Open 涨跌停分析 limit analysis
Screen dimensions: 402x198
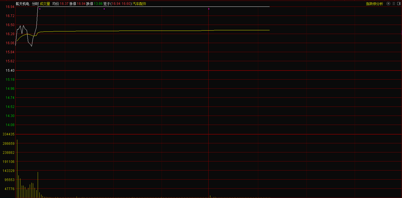click(x=374, y=4)
